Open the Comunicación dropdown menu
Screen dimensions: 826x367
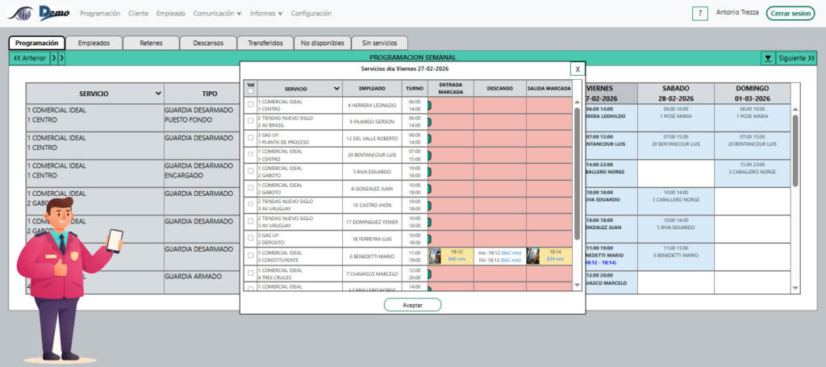coord(217,14)
